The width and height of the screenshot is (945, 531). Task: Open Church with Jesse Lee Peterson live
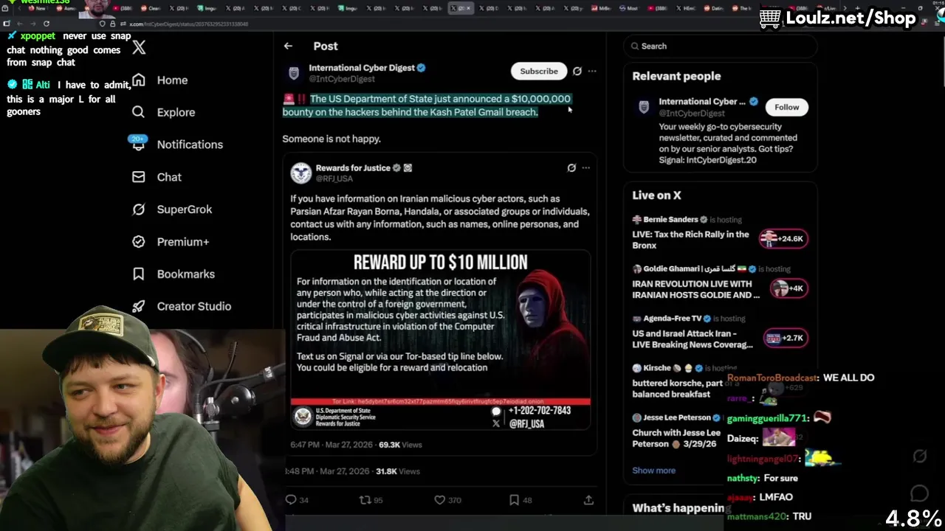(x=676, y=438)
